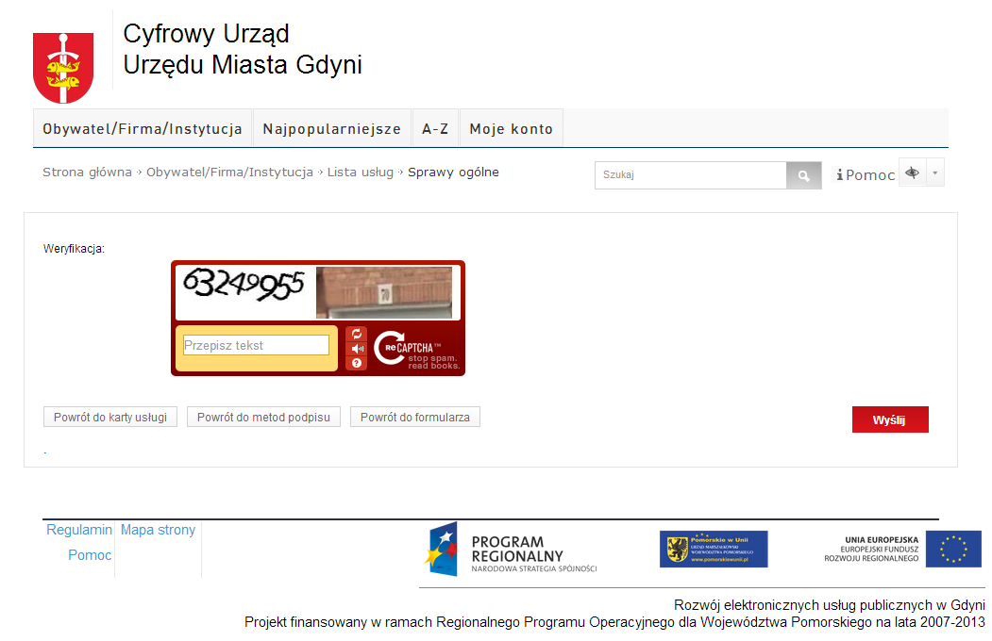Screen dimensions: 992x641
Task: Click the magnifier search button
Action: click(803, 175)
